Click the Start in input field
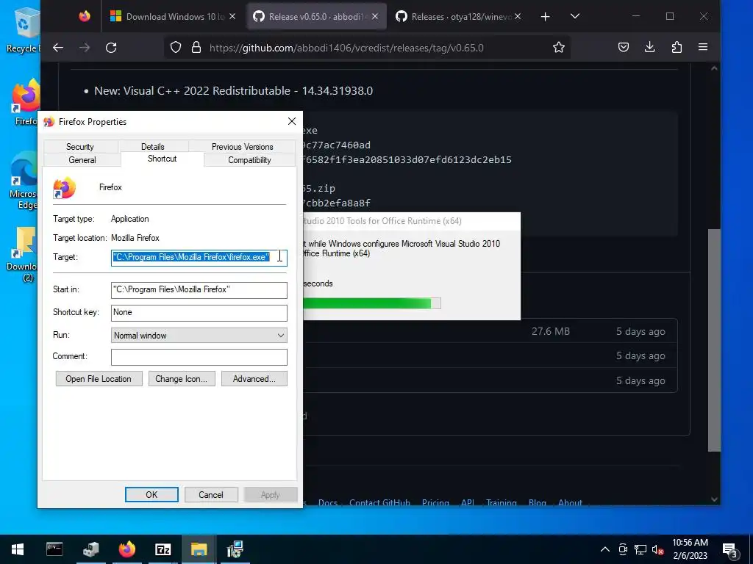753x564 pixels. coord(199,289)
